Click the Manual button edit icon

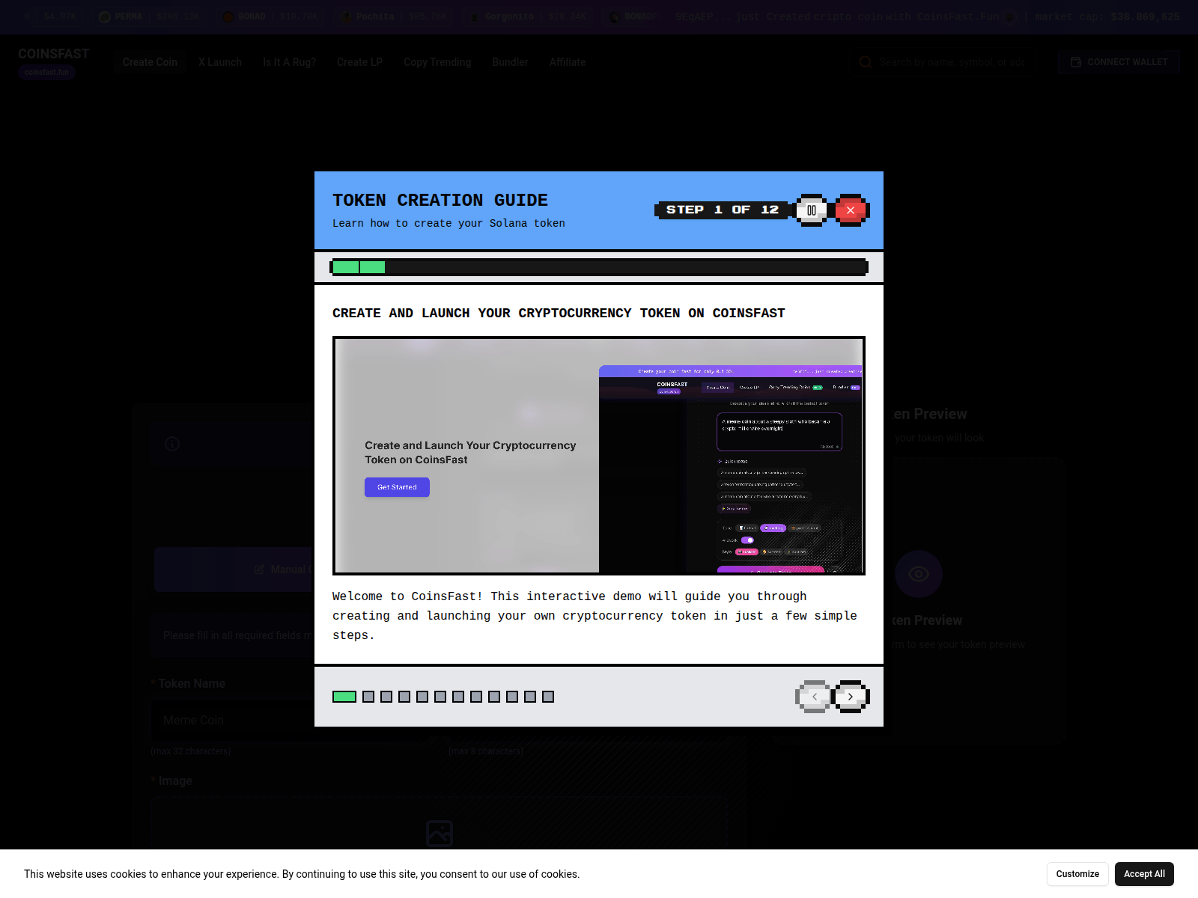[259, 569]
